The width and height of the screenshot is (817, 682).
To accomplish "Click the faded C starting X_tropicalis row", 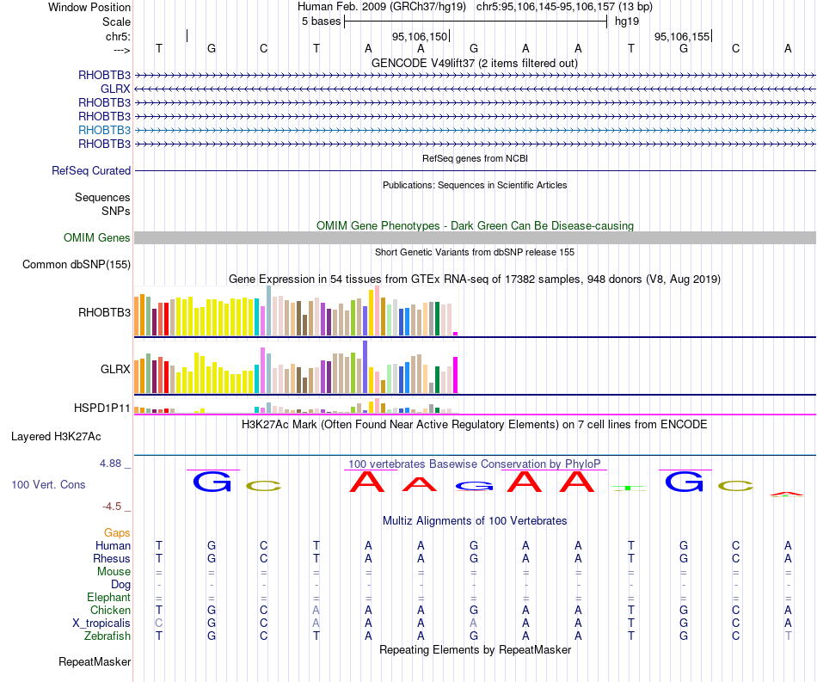I will (x=159, y=624).
